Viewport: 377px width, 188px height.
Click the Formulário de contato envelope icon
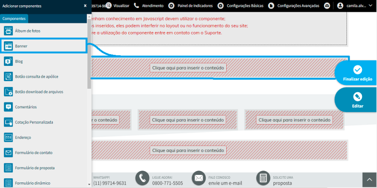point(8,152)
